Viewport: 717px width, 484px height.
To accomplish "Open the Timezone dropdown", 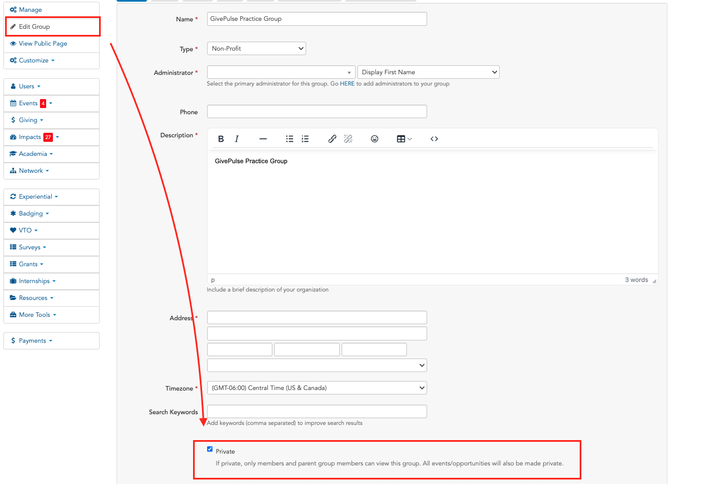I will tap(317, 388).
